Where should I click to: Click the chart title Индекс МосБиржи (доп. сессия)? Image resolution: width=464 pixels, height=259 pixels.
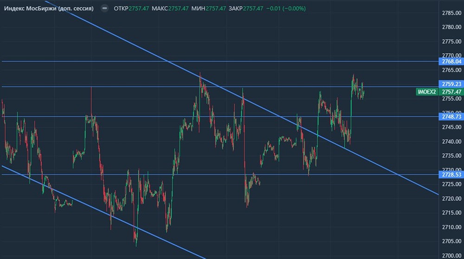[49, 8]
